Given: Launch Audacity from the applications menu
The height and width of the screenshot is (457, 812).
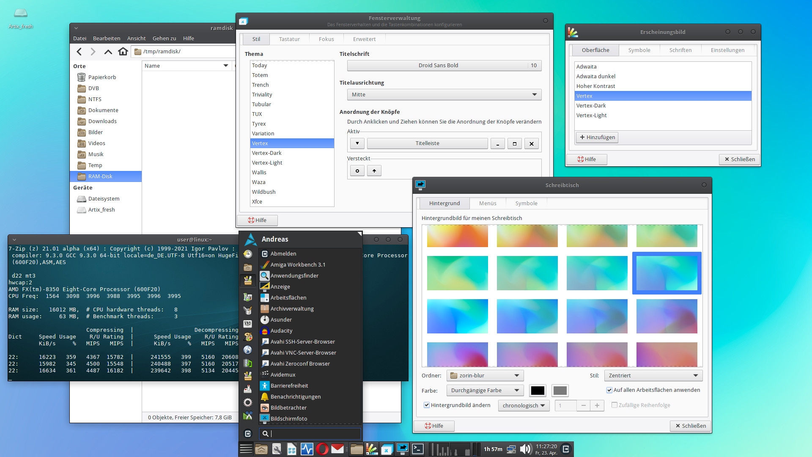Looking at the screenshot, I should click(x=281, y=330).
